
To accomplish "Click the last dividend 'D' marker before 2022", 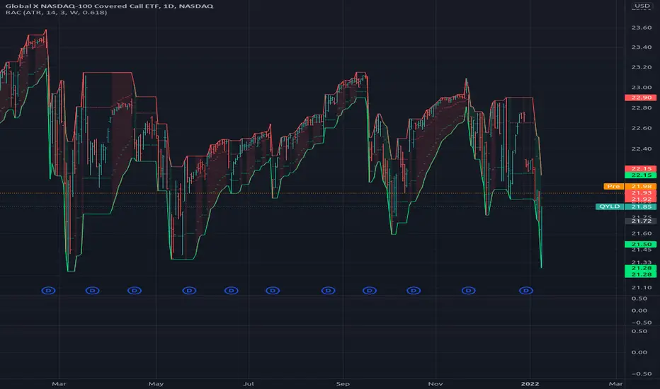I will pos(525,291).
